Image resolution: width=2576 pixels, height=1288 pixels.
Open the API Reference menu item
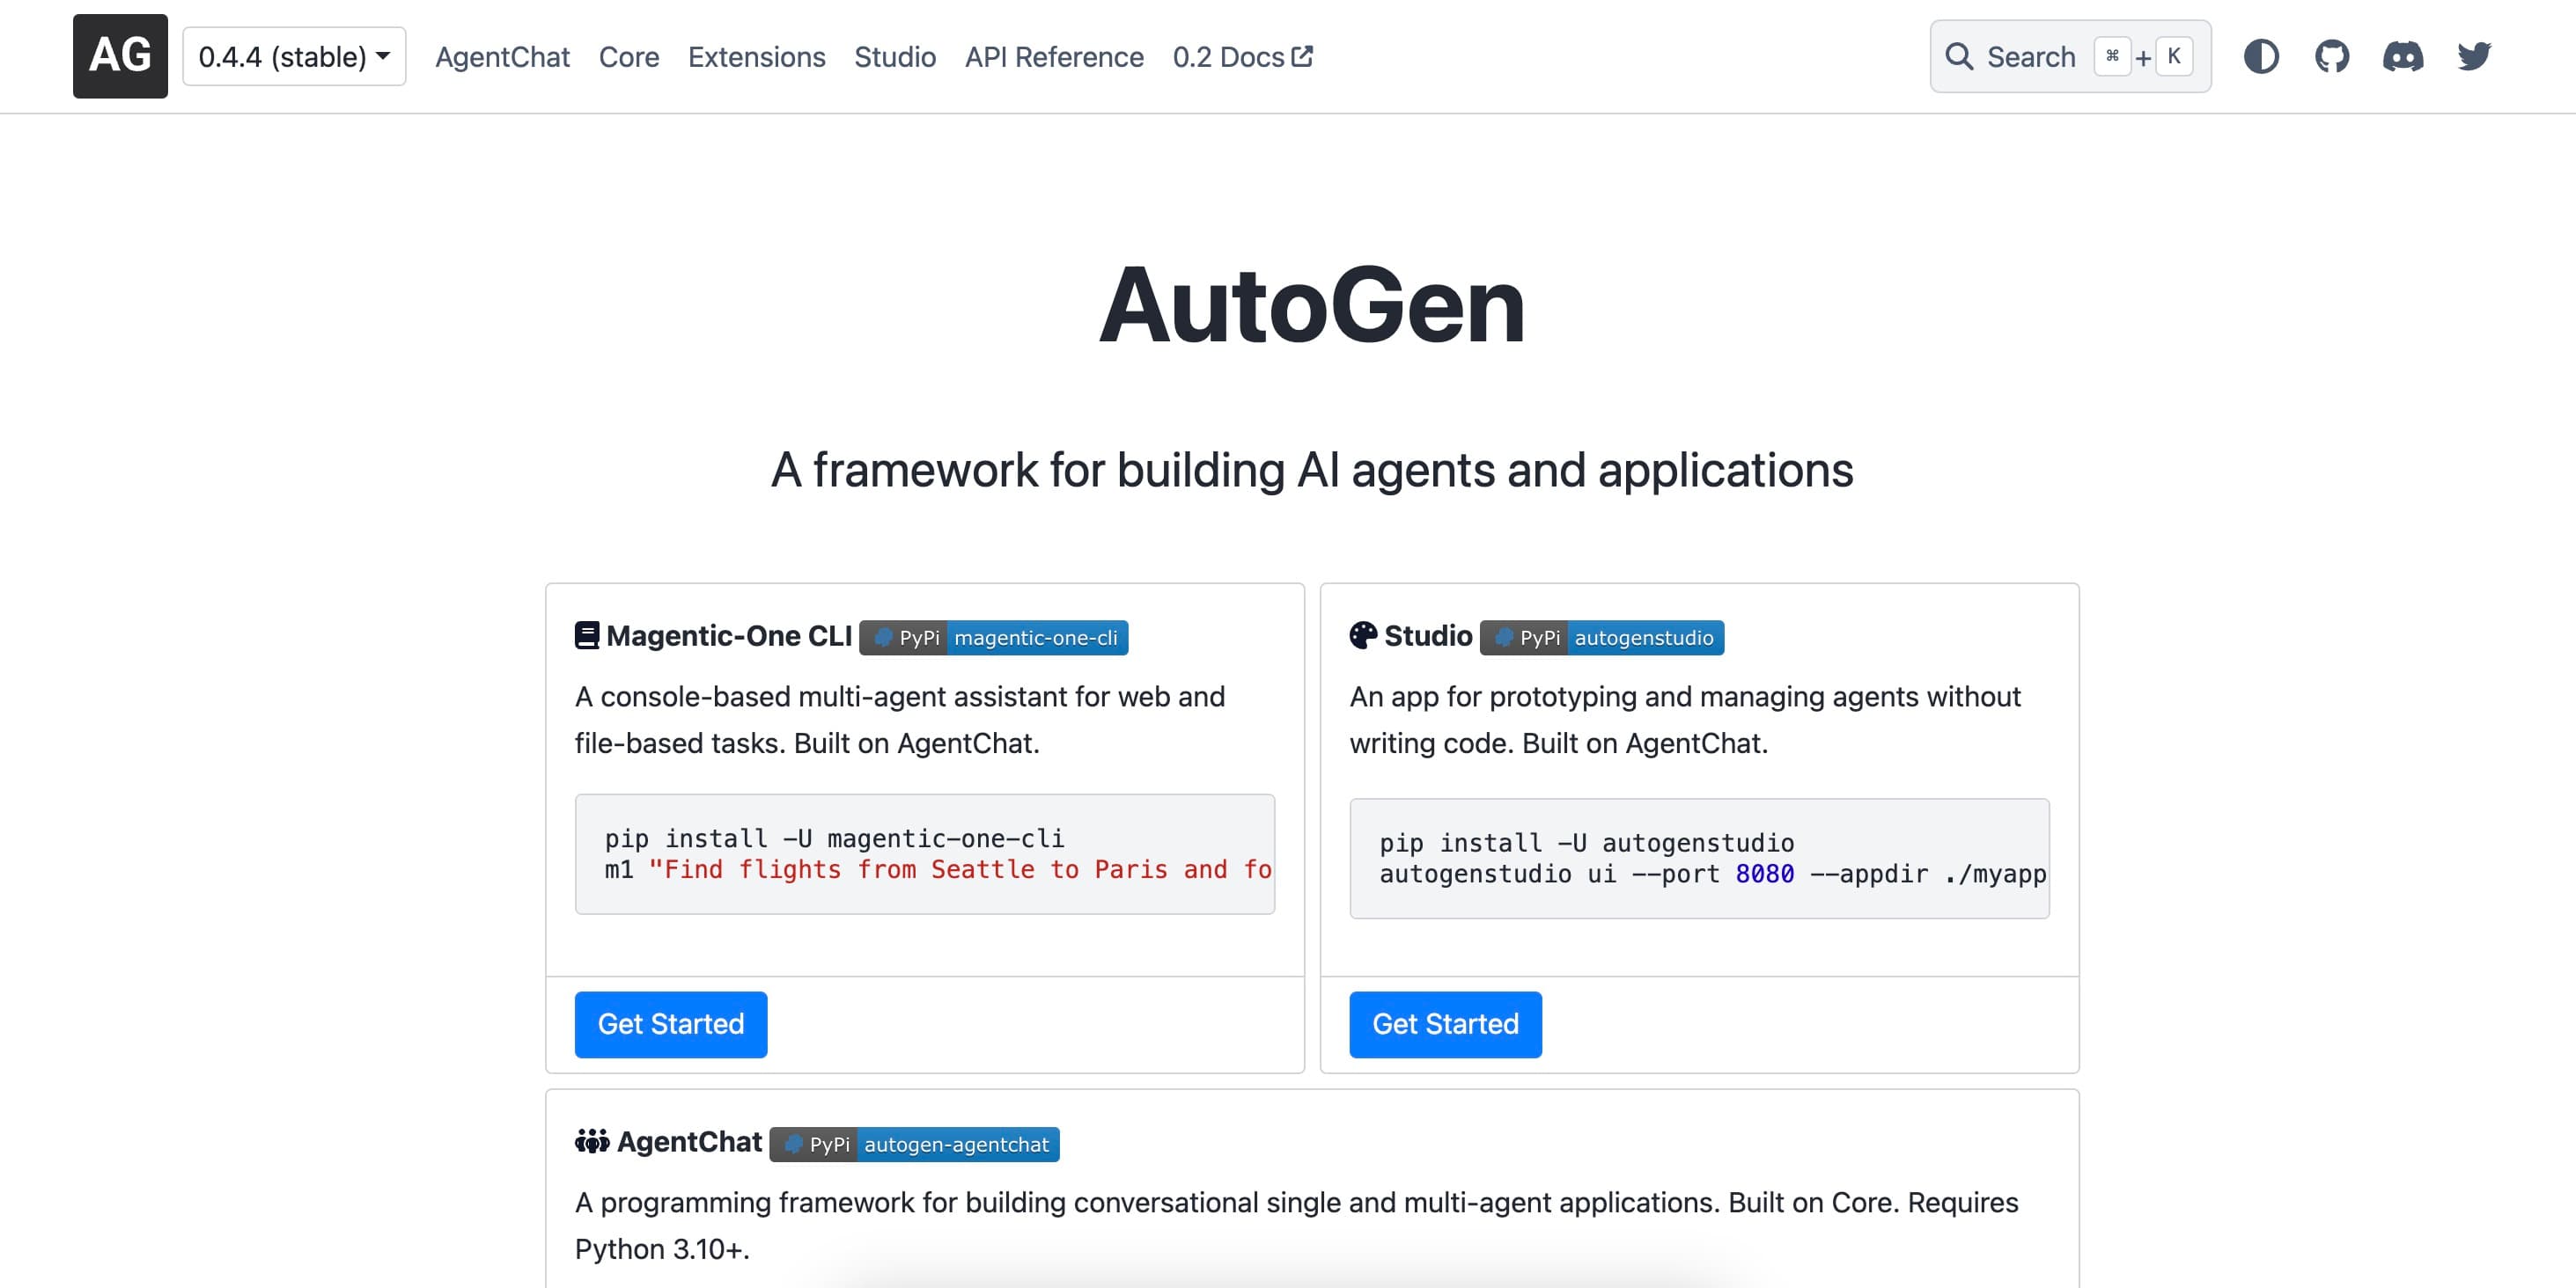pos(1054,55)
